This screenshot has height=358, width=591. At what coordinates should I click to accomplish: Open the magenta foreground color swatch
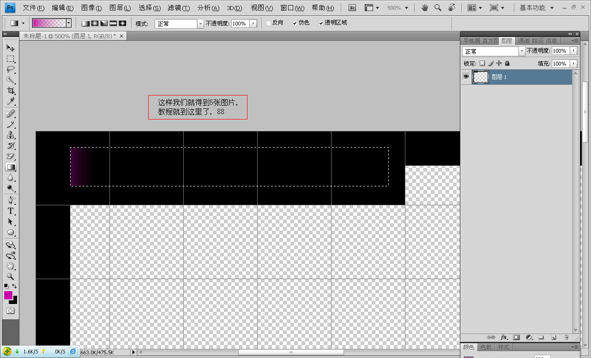(8, 295)
